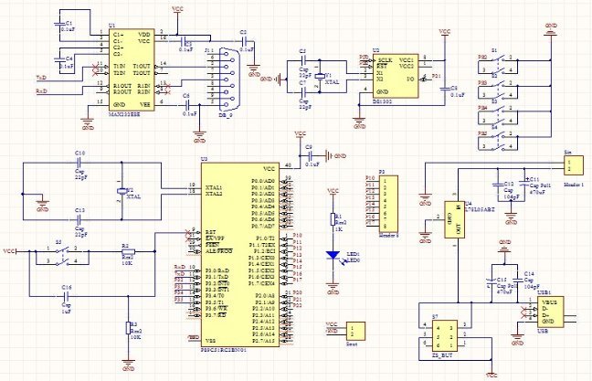Image resolution: width=592 pixels, height=381 pixels.
Task: Select capacitor C7 below crystal Y1
Action: point(303,92)
